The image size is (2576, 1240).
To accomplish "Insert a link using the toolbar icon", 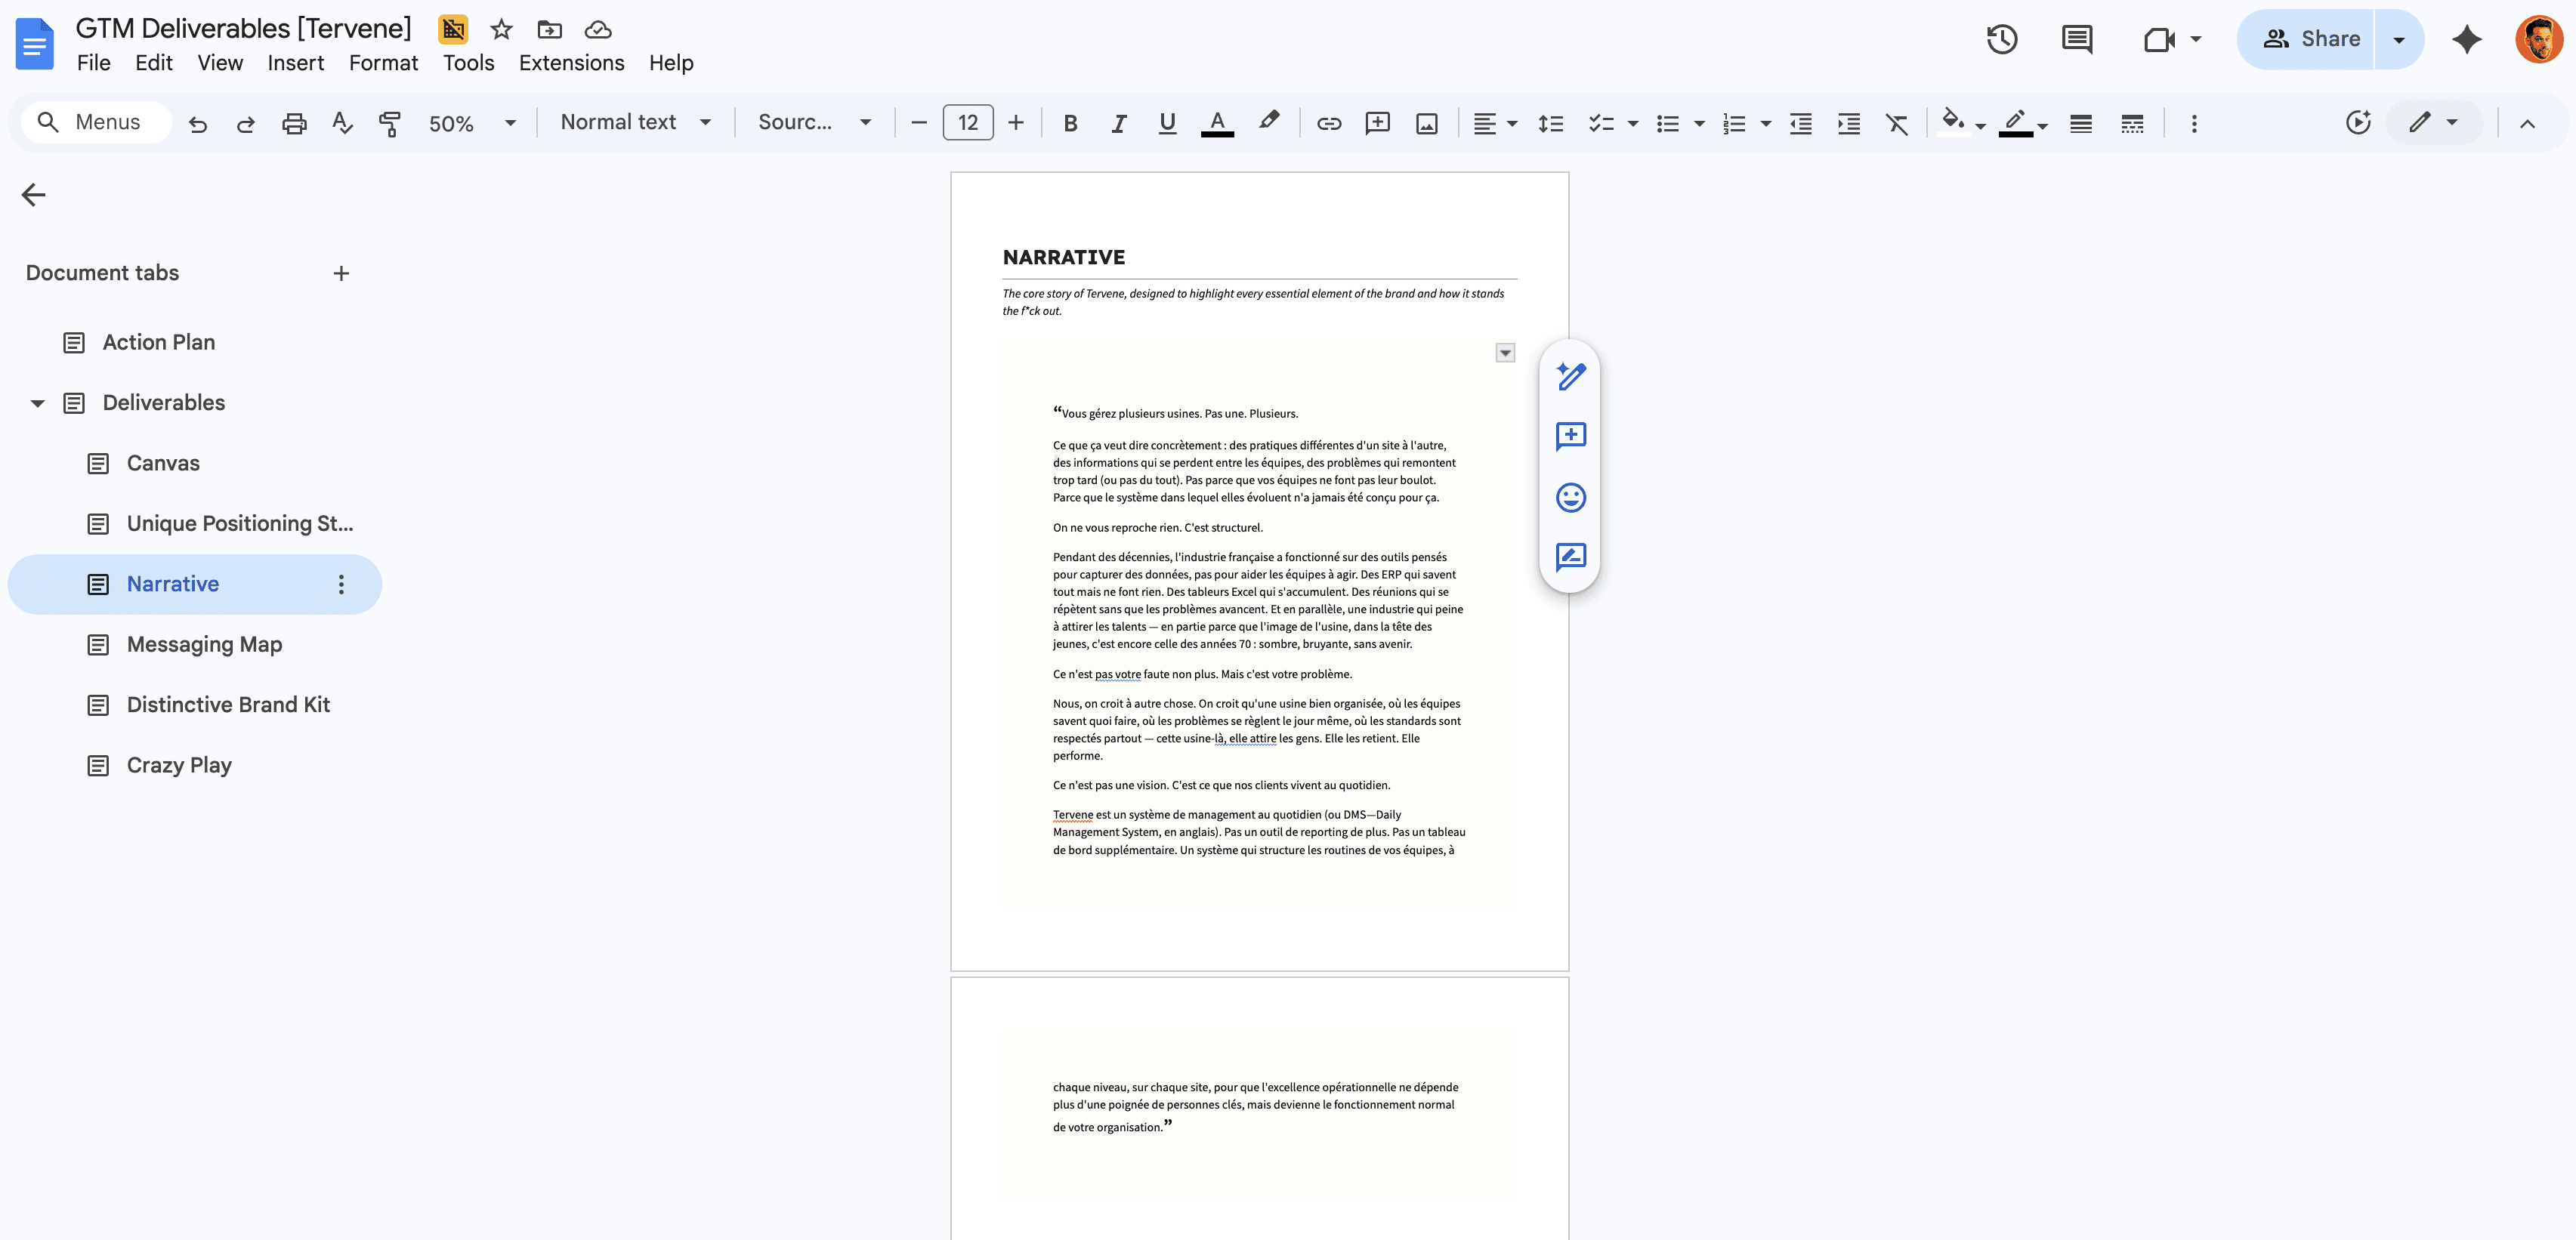I will tap(1329, 122).
